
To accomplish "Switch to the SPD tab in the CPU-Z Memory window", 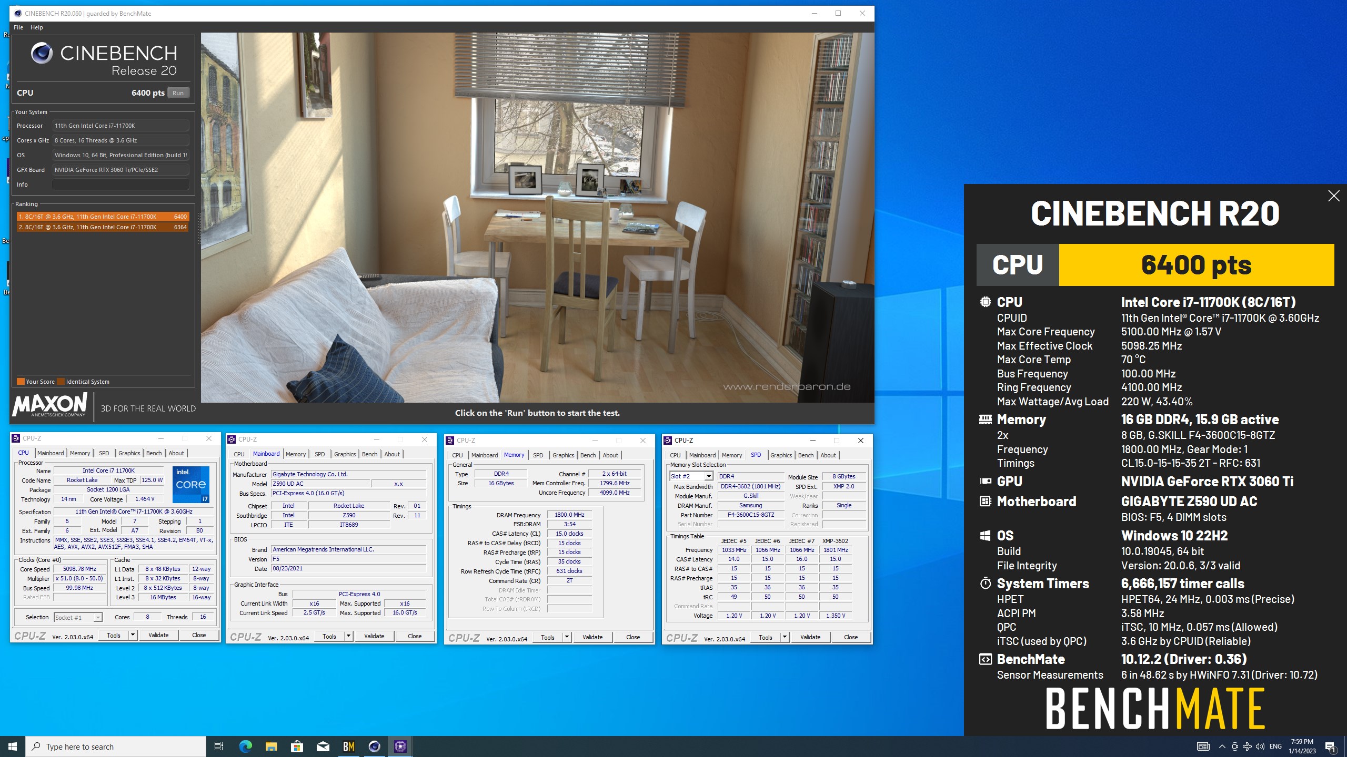I will coord(538,455).
